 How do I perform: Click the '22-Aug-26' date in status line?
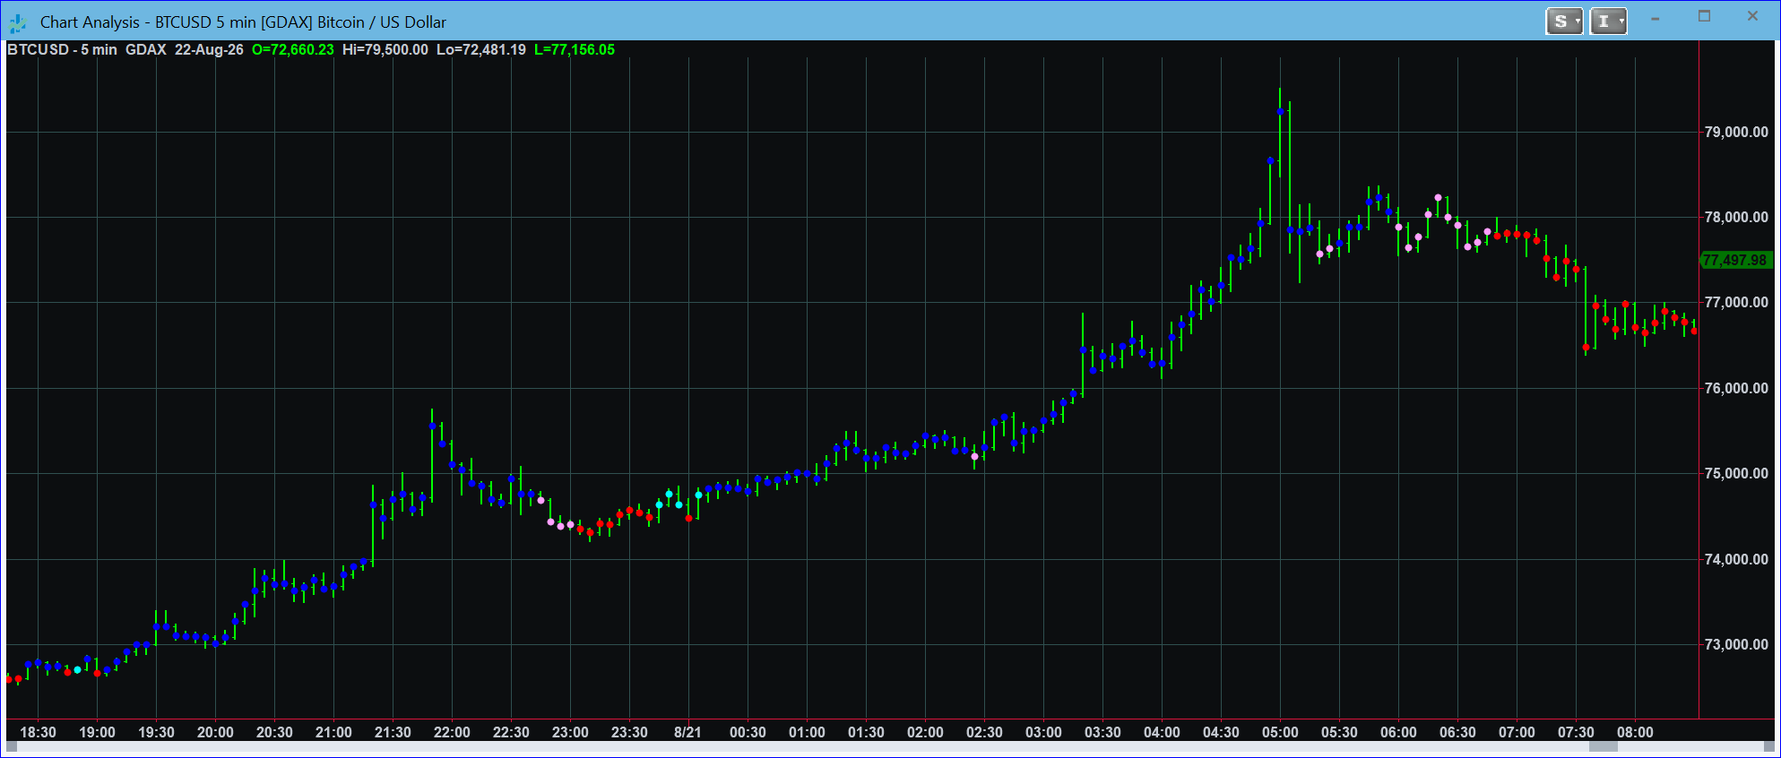coord(209,50)
